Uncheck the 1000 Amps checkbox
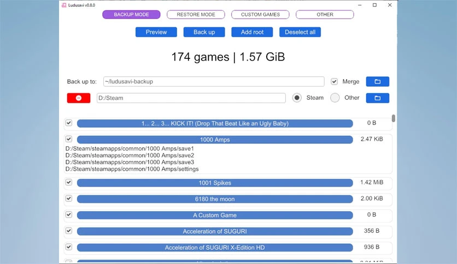This screenshot has width=457, height=264. (x=69, y=139)
